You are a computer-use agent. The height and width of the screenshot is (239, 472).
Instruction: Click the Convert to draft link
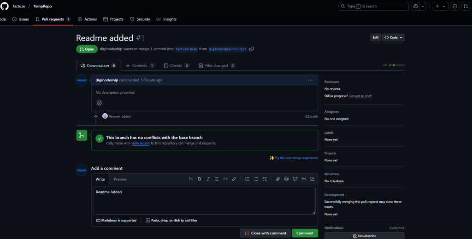pyautogui.click(x=360, y=96)
